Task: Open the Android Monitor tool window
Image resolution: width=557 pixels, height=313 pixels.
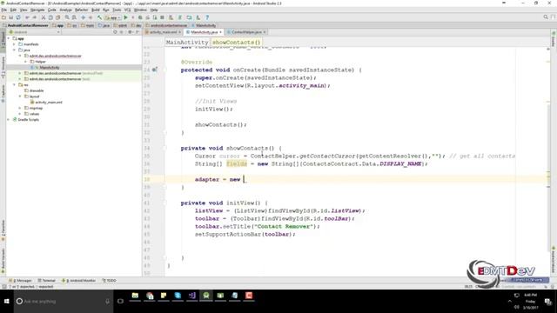Action: coord(79,280)
